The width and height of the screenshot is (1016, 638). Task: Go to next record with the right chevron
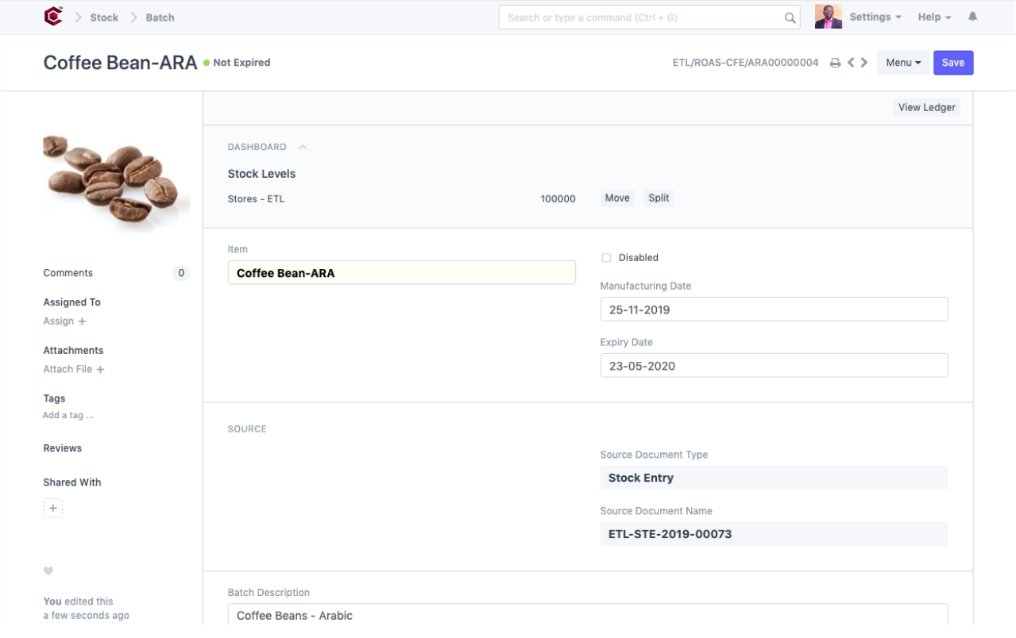click(x=864, y=62)
